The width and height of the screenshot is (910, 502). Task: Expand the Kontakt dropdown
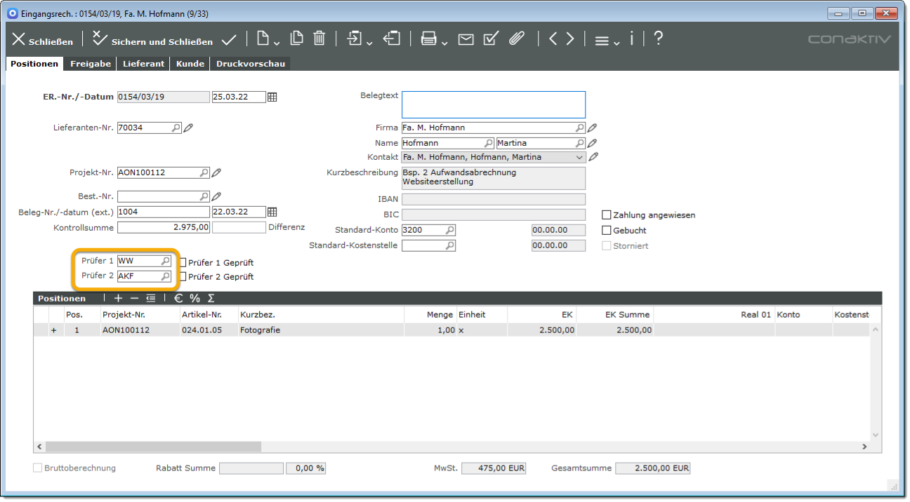coord(579,158)
